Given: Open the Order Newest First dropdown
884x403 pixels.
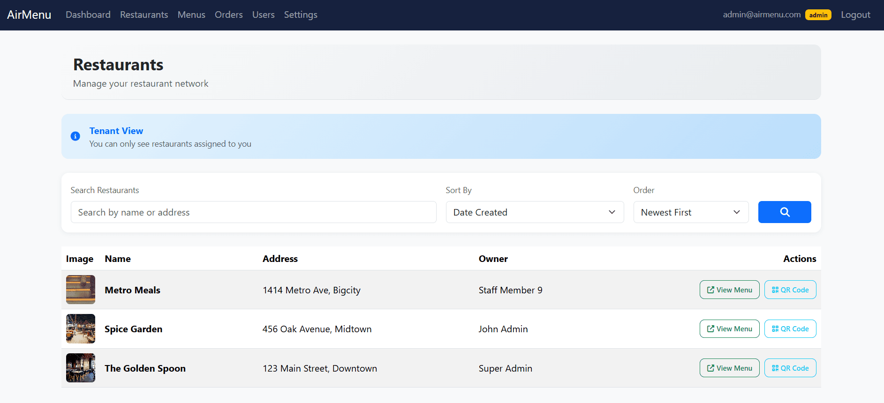Looking at the screenshot, I should (x=690, y=212).
